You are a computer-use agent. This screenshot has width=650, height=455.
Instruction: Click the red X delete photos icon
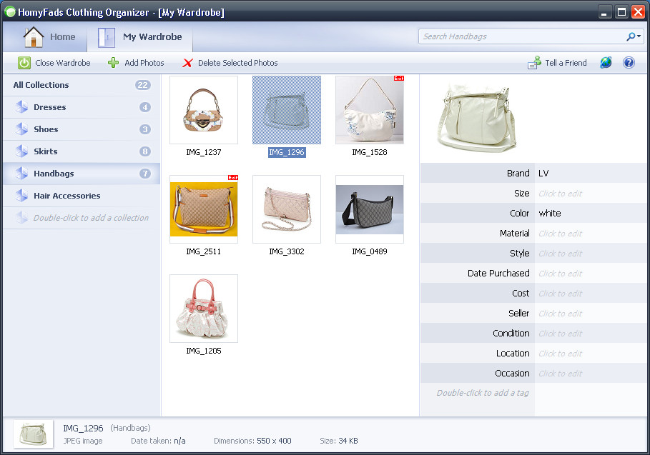(x=188, y=63)
